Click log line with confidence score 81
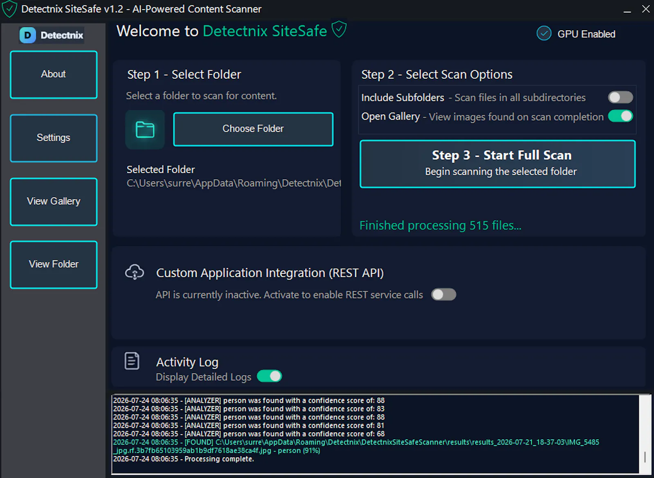Viewport: 654px width, 478px height. (x=249, y=425)
